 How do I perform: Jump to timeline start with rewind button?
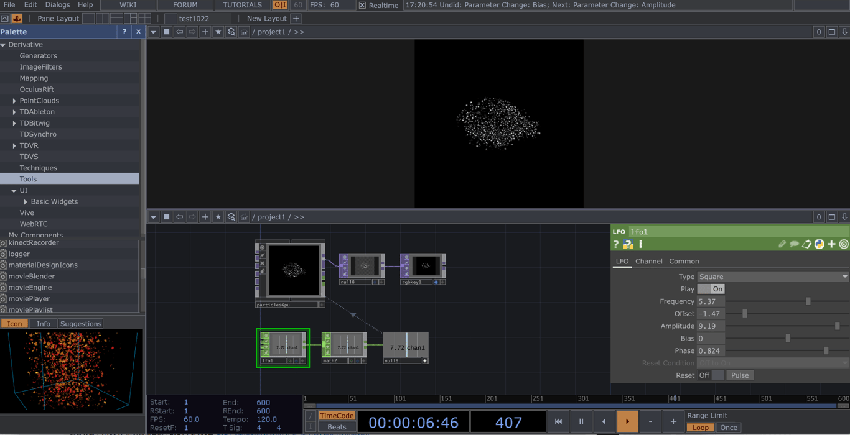pos(558,421)
